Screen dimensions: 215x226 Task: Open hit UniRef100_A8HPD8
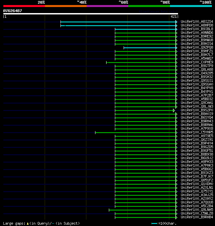197,25
